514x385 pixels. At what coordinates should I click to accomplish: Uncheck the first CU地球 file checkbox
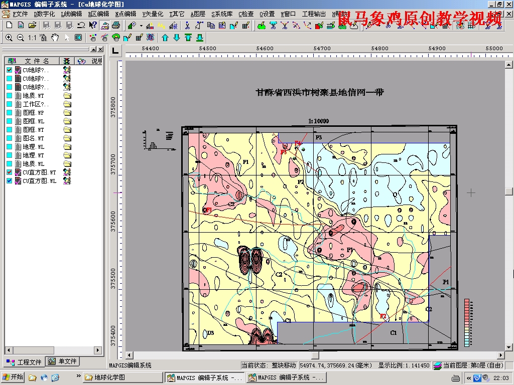(9, 70)
